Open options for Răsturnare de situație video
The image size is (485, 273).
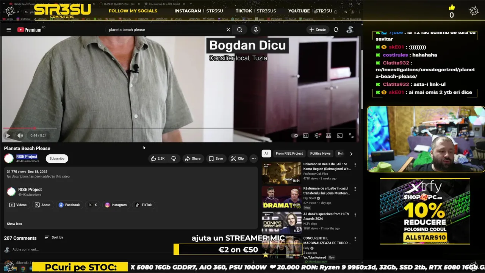(355, 189)
